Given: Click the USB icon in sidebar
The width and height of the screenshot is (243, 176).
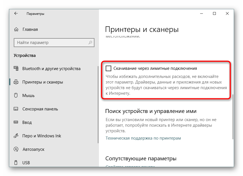Looking at the screenshot, I should pyautogui.click(x=16, y=163).
